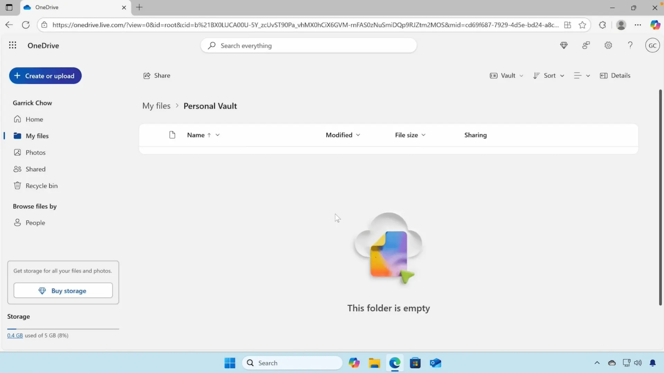The image size is (664, 373).
Task: Click the browser refresh icon
Action: click(26, 25)
